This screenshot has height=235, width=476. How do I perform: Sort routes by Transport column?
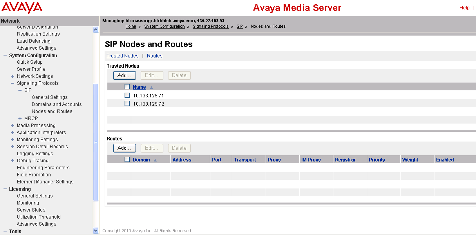(245, 160)
